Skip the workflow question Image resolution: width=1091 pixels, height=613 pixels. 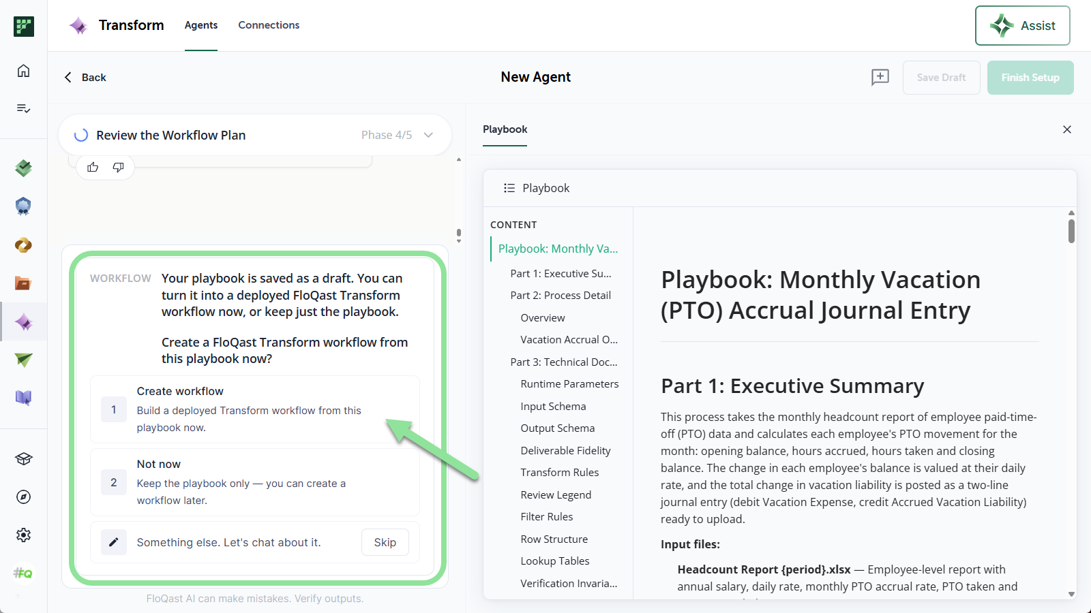(x=385, y=542)
